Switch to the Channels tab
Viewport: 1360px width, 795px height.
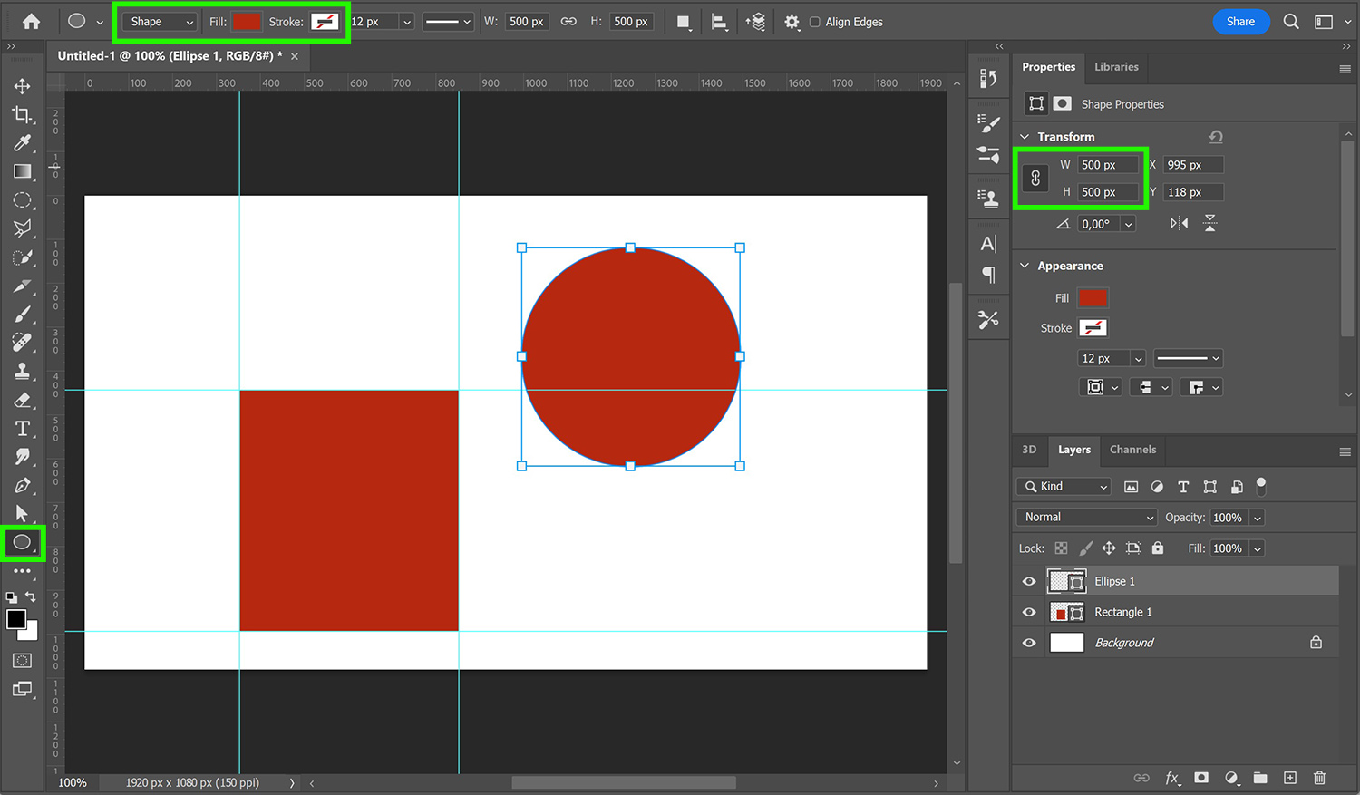[1132, 450]
